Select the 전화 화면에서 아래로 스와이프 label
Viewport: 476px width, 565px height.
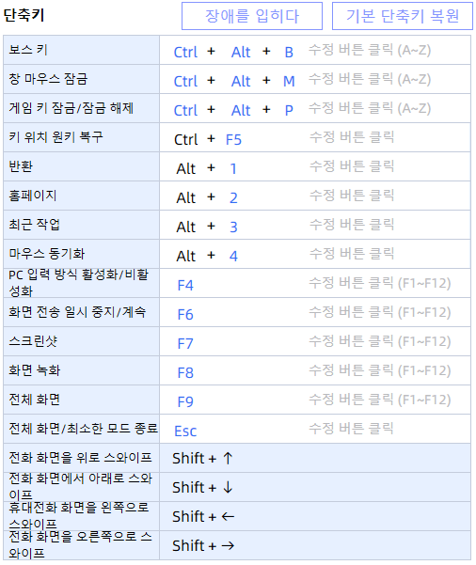pos(80,487)
